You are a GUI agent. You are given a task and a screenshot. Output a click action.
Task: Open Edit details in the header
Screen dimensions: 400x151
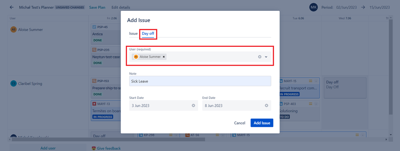point(121,7)
